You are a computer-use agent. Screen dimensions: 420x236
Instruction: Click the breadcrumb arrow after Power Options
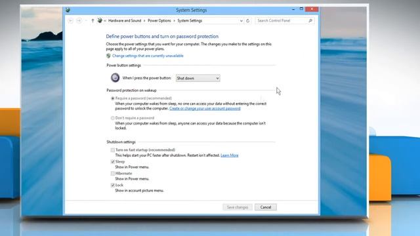[174, 20]
